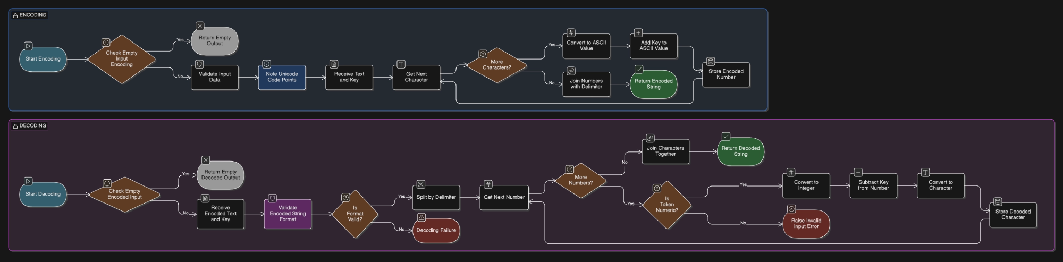Select the Is Token Numeric? decision diamond
1063x262 pixels.
667,205
